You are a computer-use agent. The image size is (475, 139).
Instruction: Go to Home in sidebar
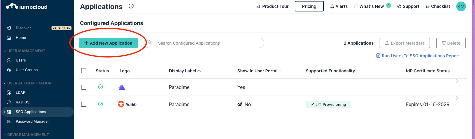pyautogui.click(x=21, y=38)
